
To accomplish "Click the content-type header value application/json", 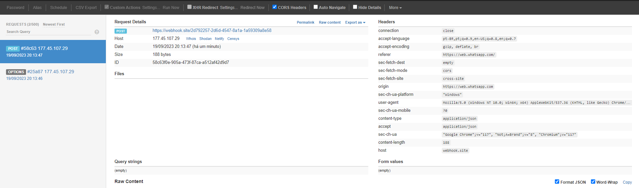I will pyautogui.click(x=460, y=118).
